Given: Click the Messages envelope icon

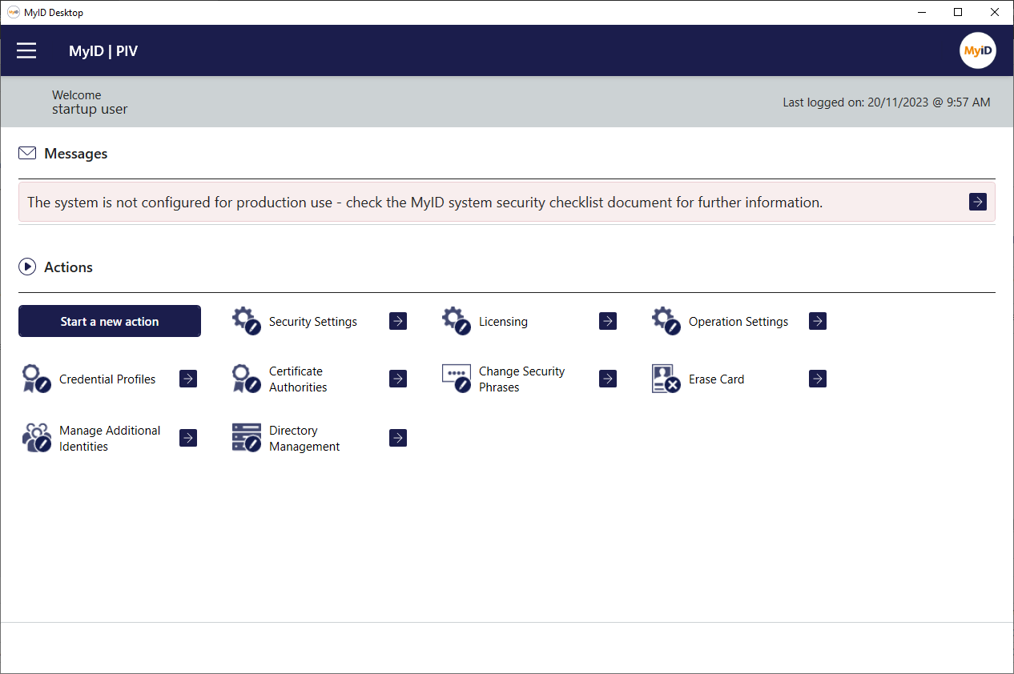Looking at the screenshot, I should [27, 153].
